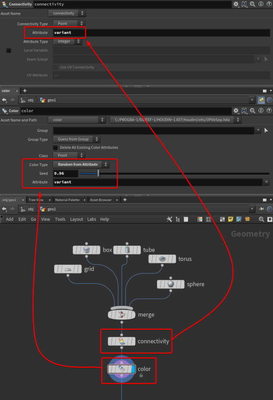Switch to the Material Palette tab

(x=67, y=200)
